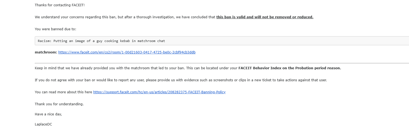Click the bold 'matchroom:' label
Viewport: 409px width, 129px height.
(46, 52)
